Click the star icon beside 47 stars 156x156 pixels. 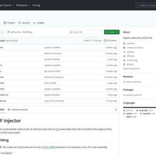pyautogui.click(x=124, y=56)
